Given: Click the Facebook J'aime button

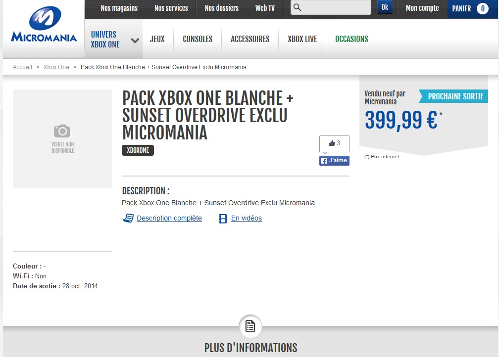Looking at the screenshot, I should [x=334, y=161].
